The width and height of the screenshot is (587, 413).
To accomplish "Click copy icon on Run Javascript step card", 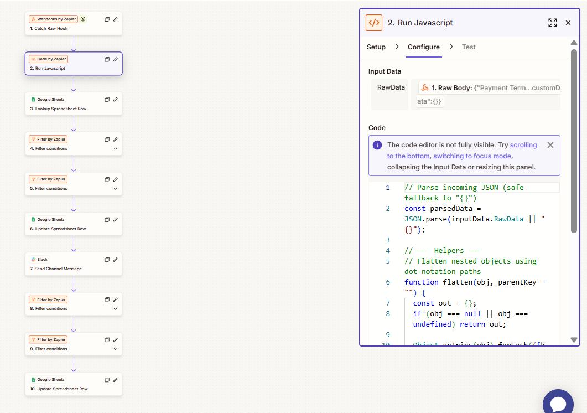I will tap(107, 59).
